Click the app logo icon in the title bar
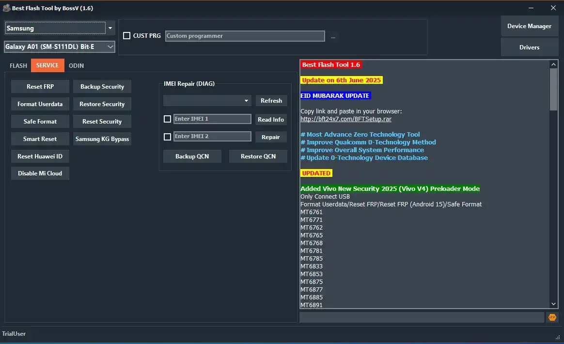This screenshot has height=344, width=564. click(x=6, y=8)
